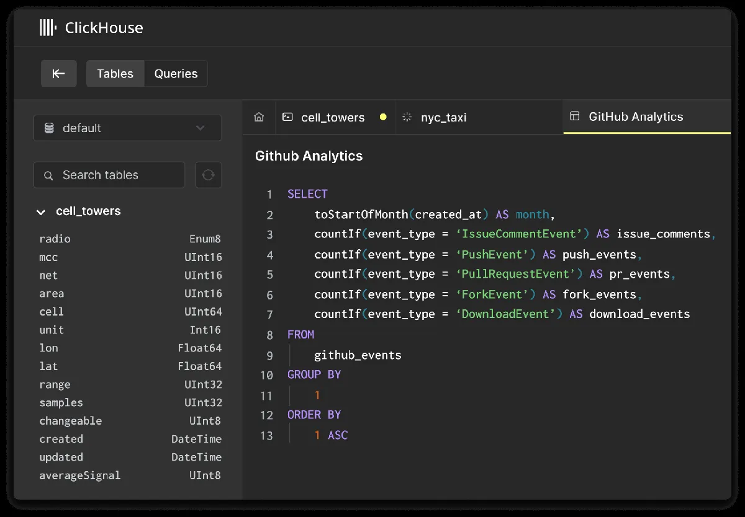Image resolution: width=745 pixels, height=517 pixels.
Task: Select the created column row
Action: click(130, 439)
